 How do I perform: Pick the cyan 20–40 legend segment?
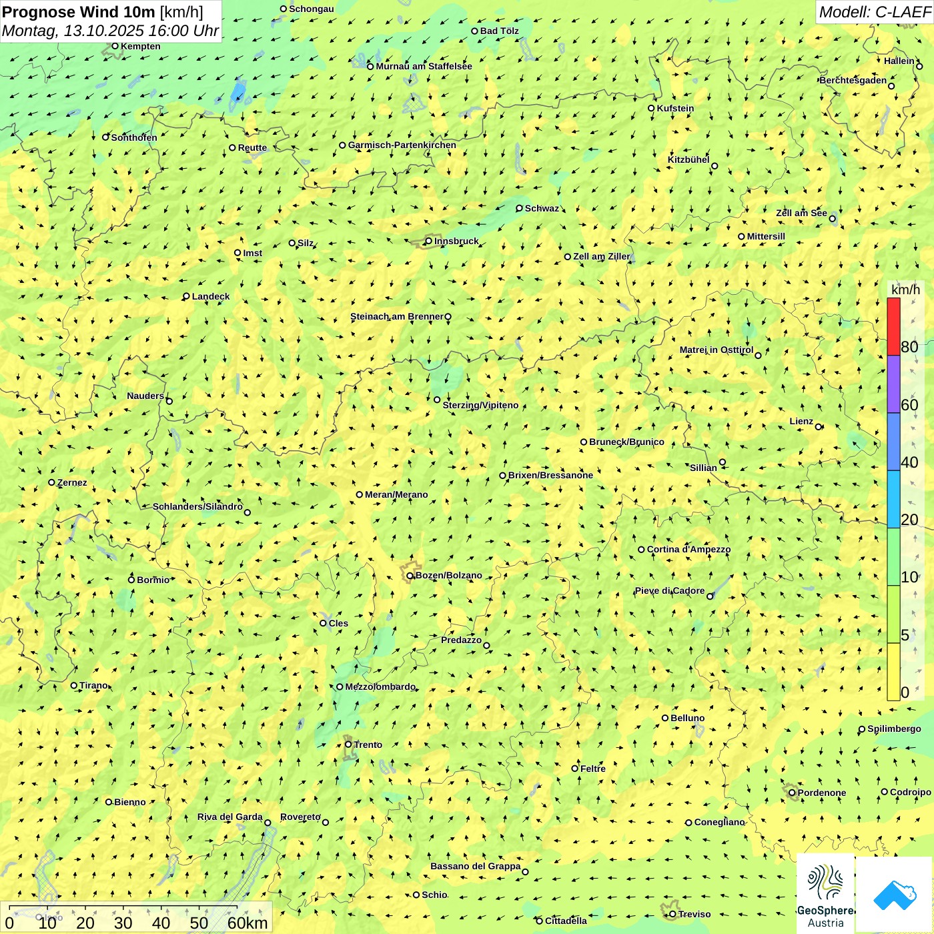(x=893, y=500)
